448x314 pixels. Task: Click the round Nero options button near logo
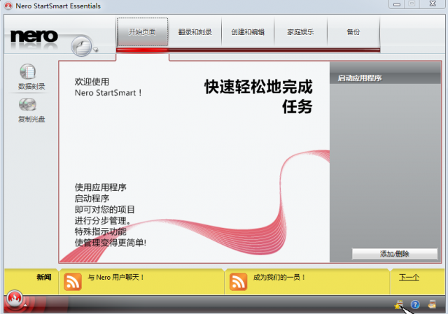(81, 45)
